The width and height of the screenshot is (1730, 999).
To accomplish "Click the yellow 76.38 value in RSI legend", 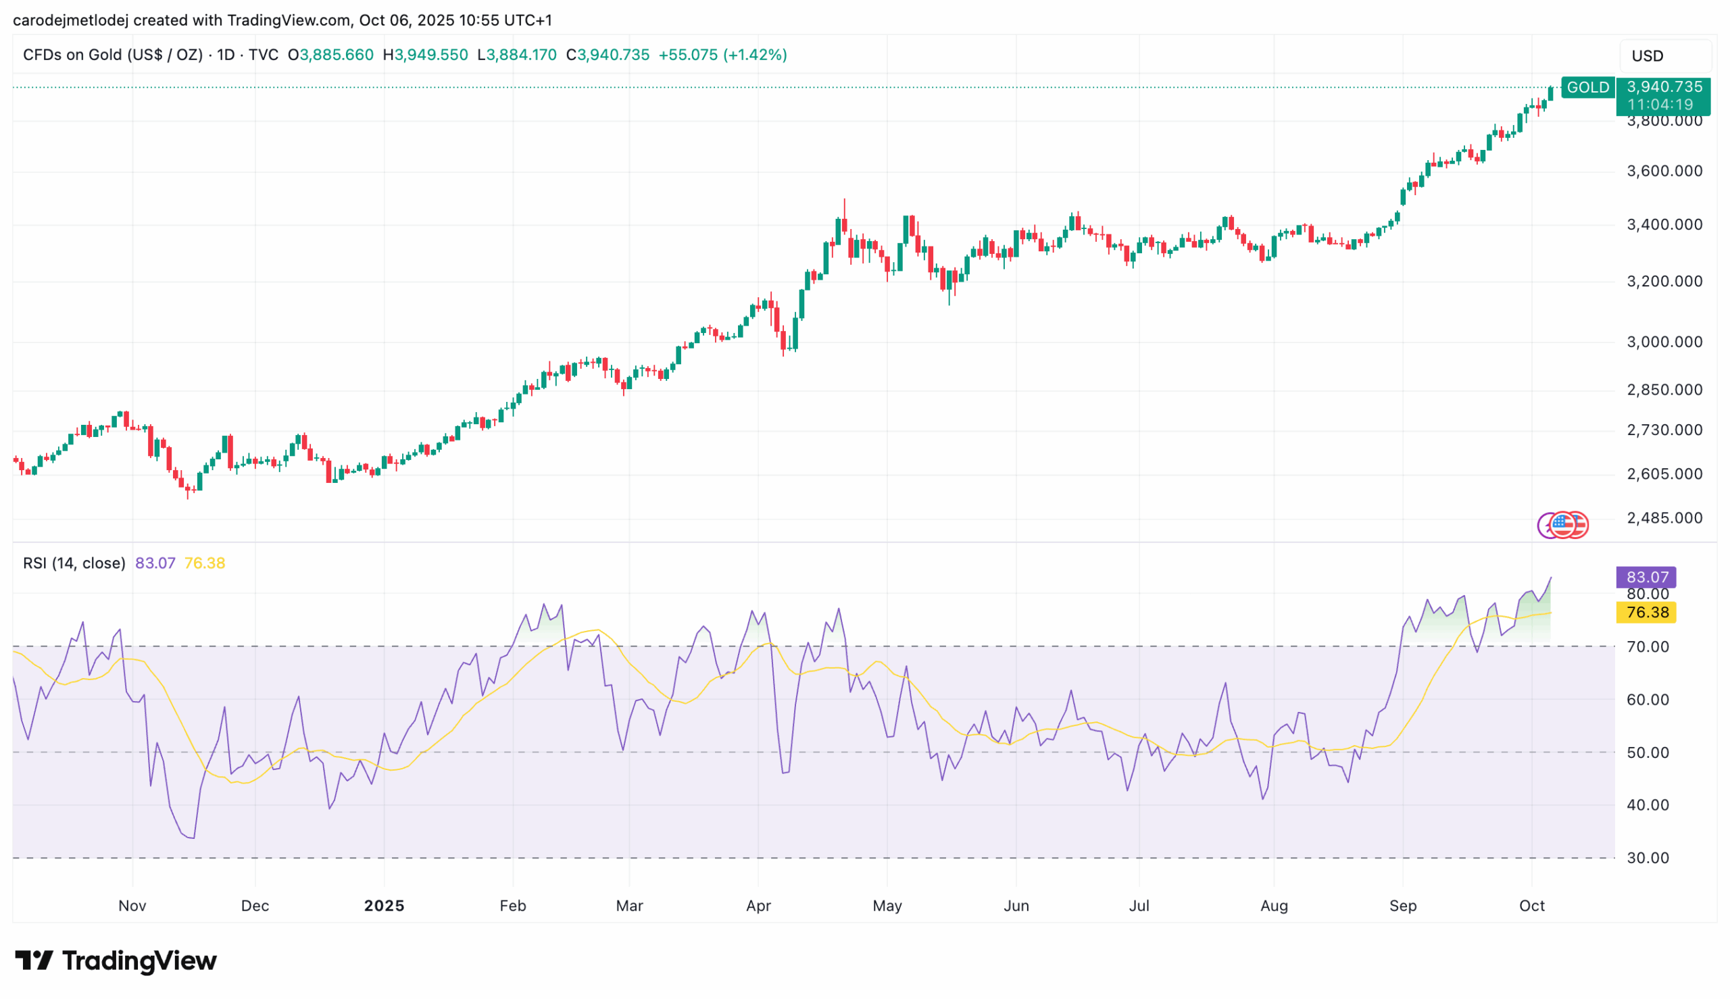I will pyautogui.click(x=205, y=563).
